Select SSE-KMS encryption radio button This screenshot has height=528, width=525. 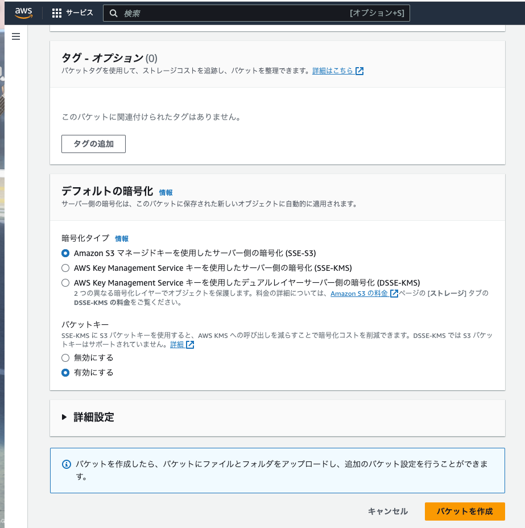click(65, 268)
